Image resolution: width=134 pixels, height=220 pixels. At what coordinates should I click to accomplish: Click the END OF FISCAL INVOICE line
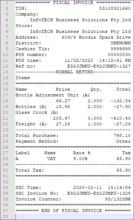pyautogui.click(x=73, y=211)
